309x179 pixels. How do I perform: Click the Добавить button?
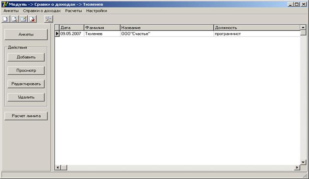[26, 57]
